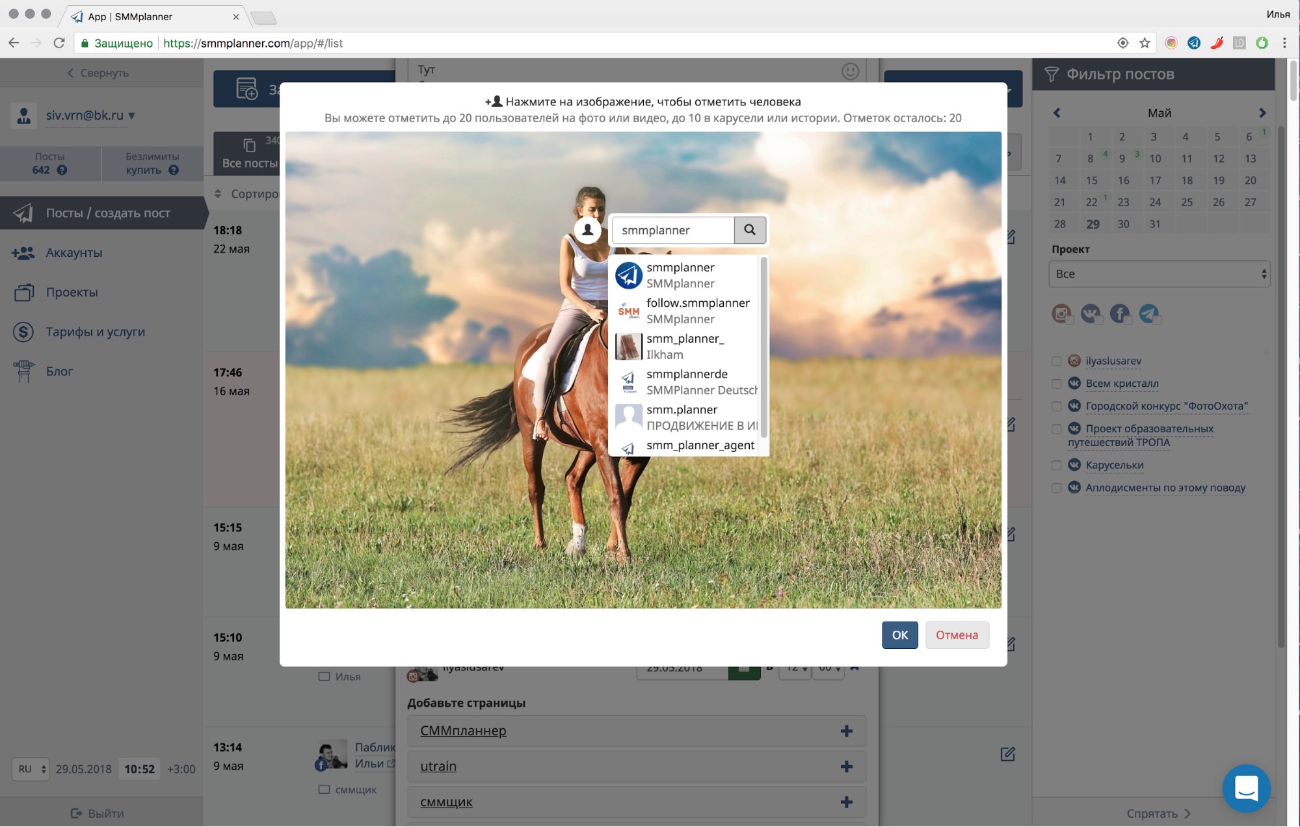This screenshot has height=827, width=1300.
Task: Cancel tagging with Отмена button
Action: 957,635
